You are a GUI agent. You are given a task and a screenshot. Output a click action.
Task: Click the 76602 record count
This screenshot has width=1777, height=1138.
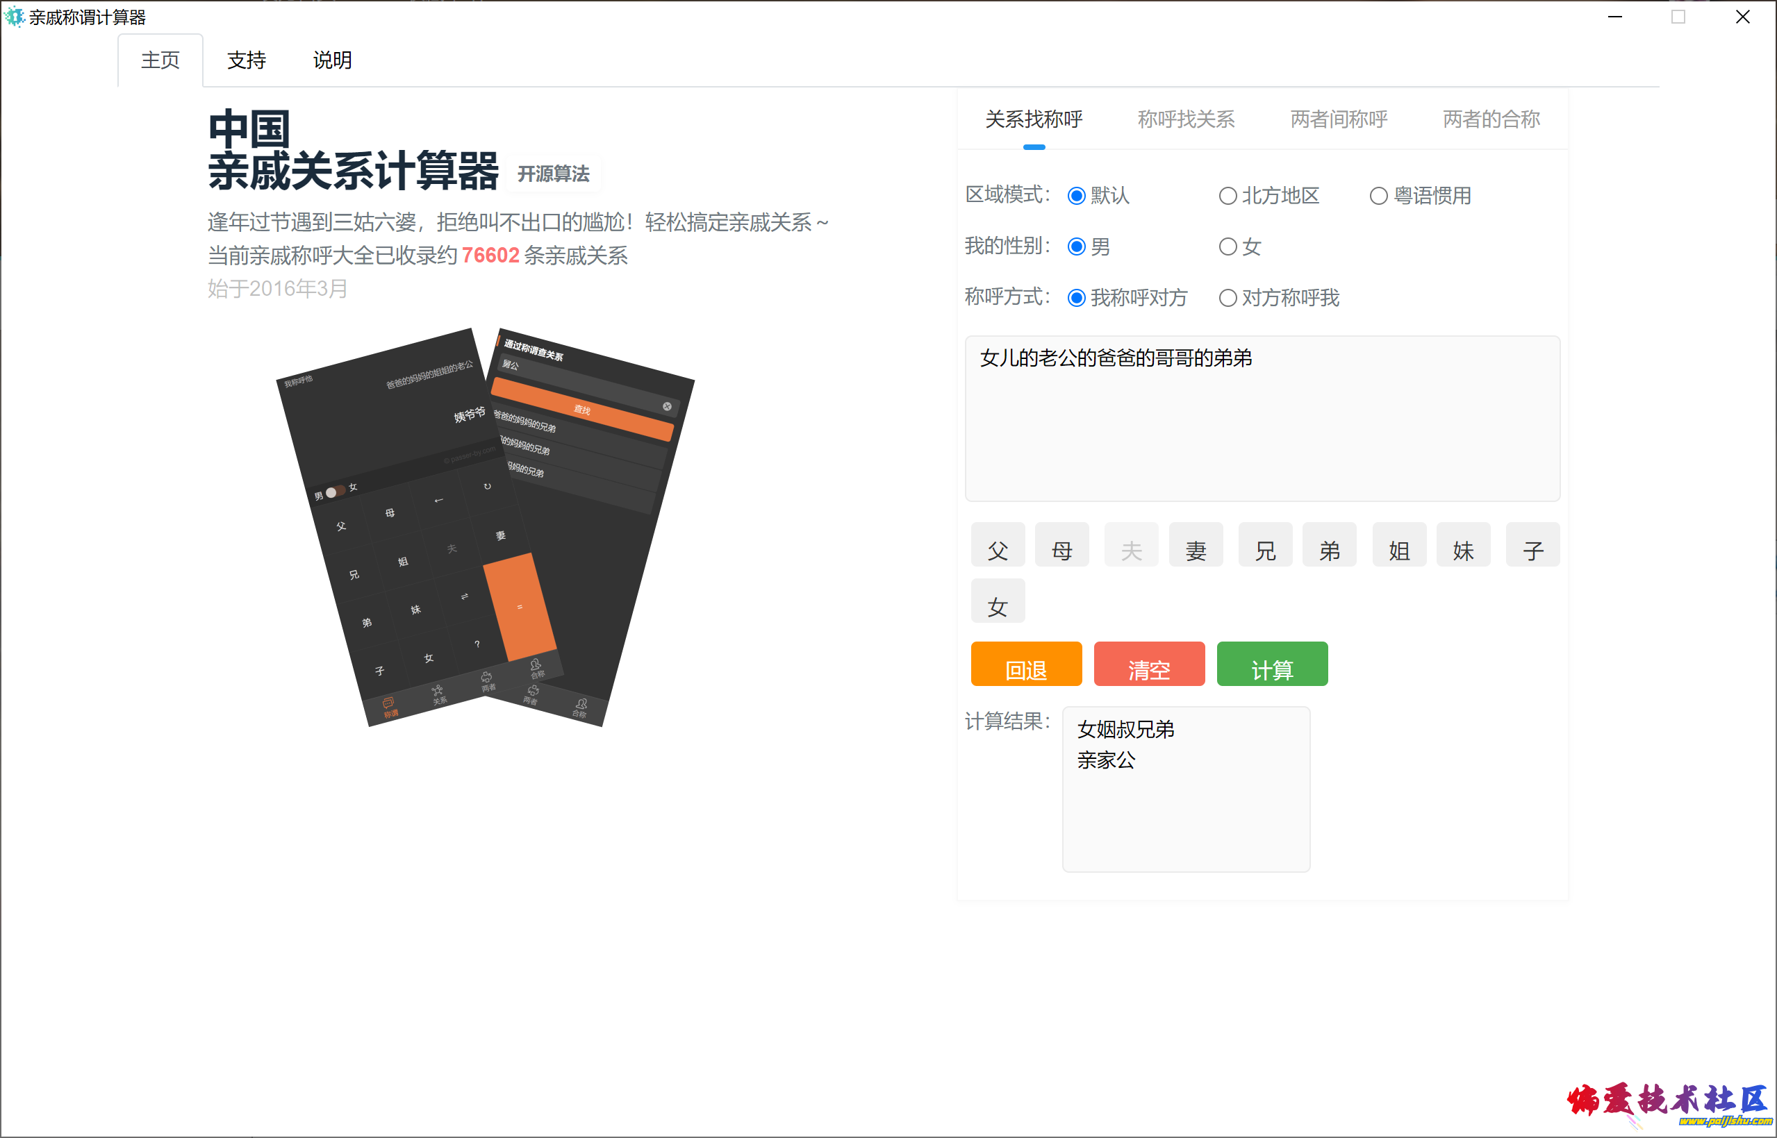click(491, 256)
